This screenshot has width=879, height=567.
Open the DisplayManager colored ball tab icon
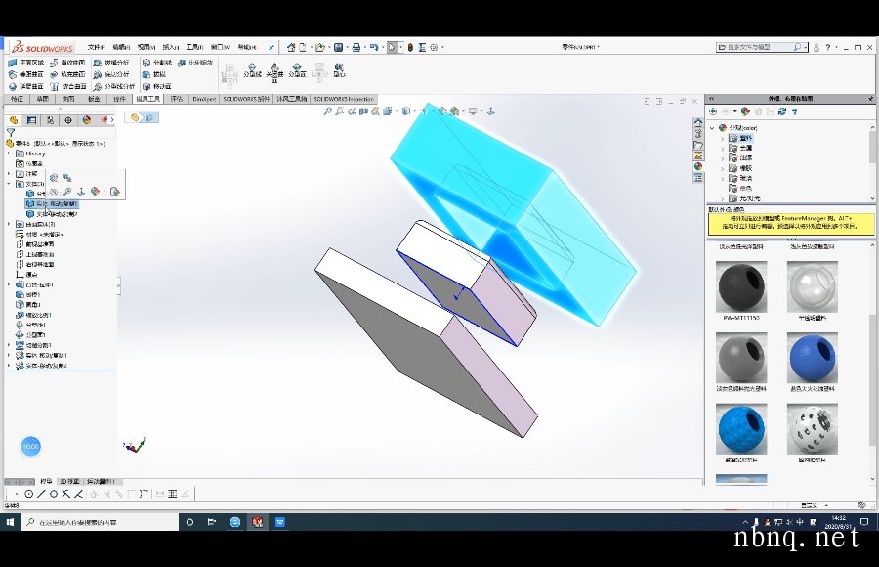point(87,120)
